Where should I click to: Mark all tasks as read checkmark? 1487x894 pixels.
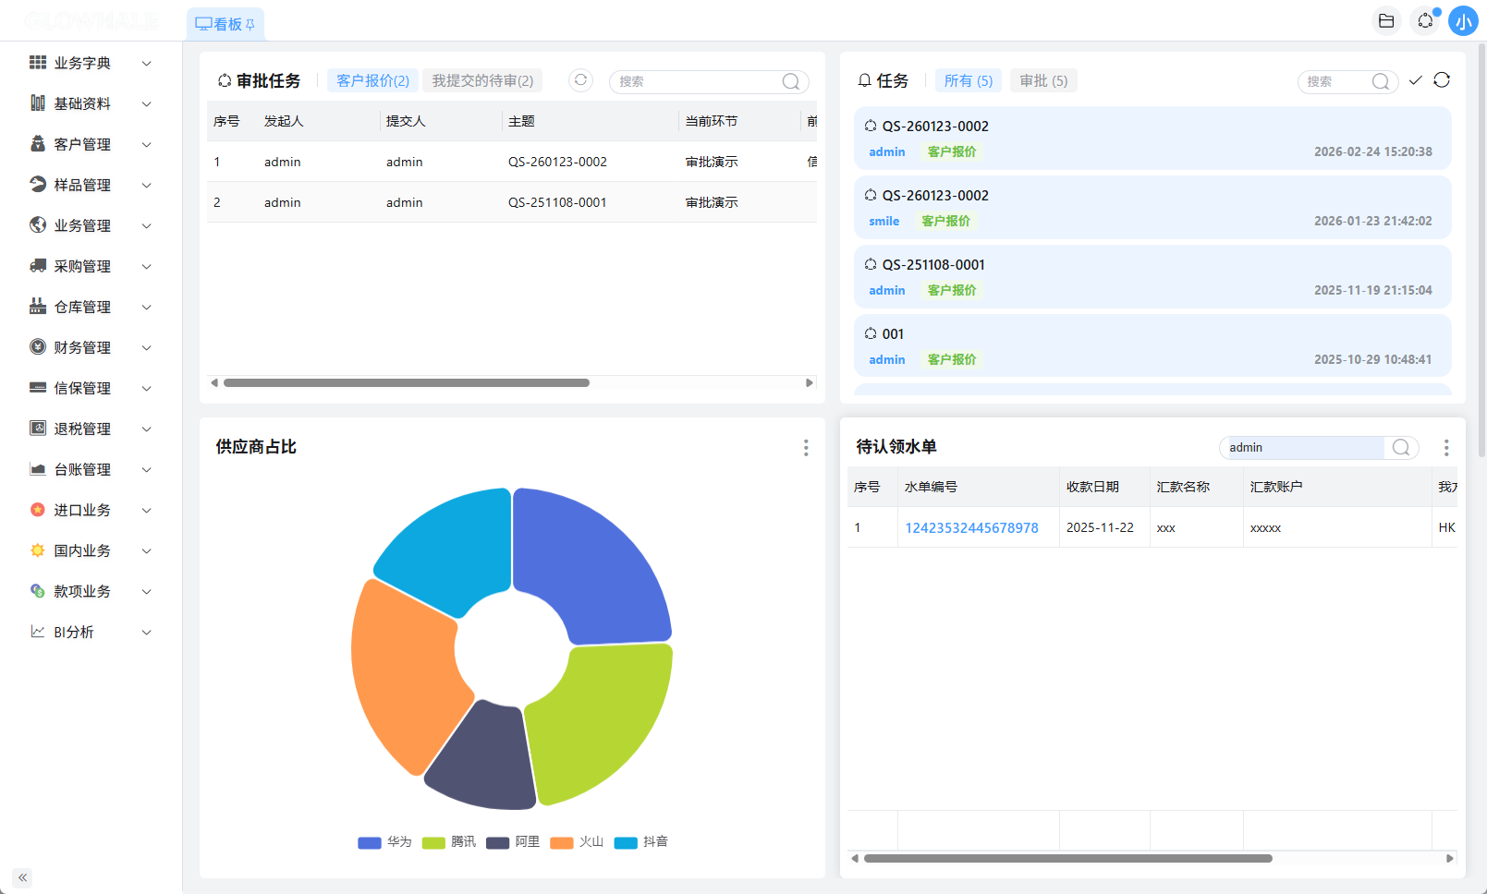1415,80
